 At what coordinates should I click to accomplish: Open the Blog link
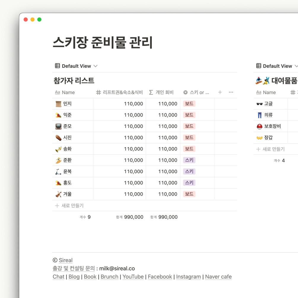tap(74, 277)
